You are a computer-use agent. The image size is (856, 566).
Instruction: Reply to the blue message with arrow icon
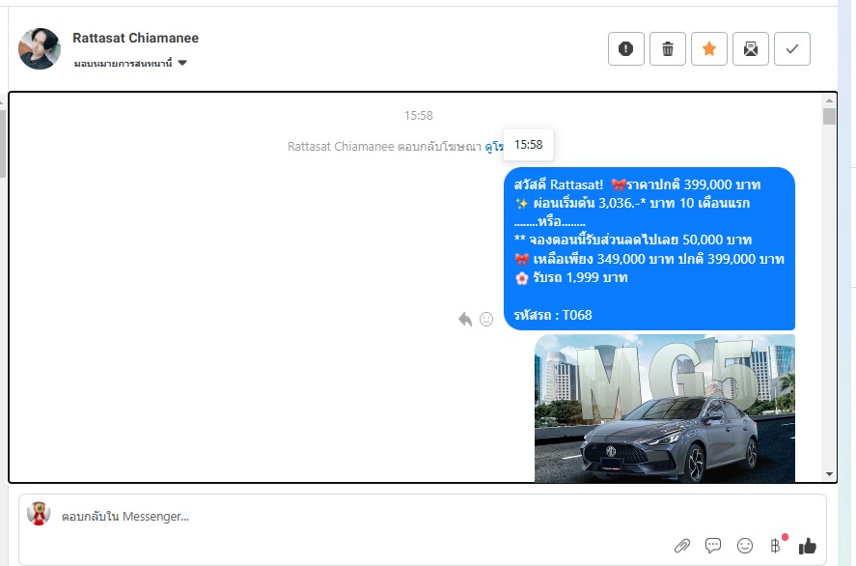[465, 319]
